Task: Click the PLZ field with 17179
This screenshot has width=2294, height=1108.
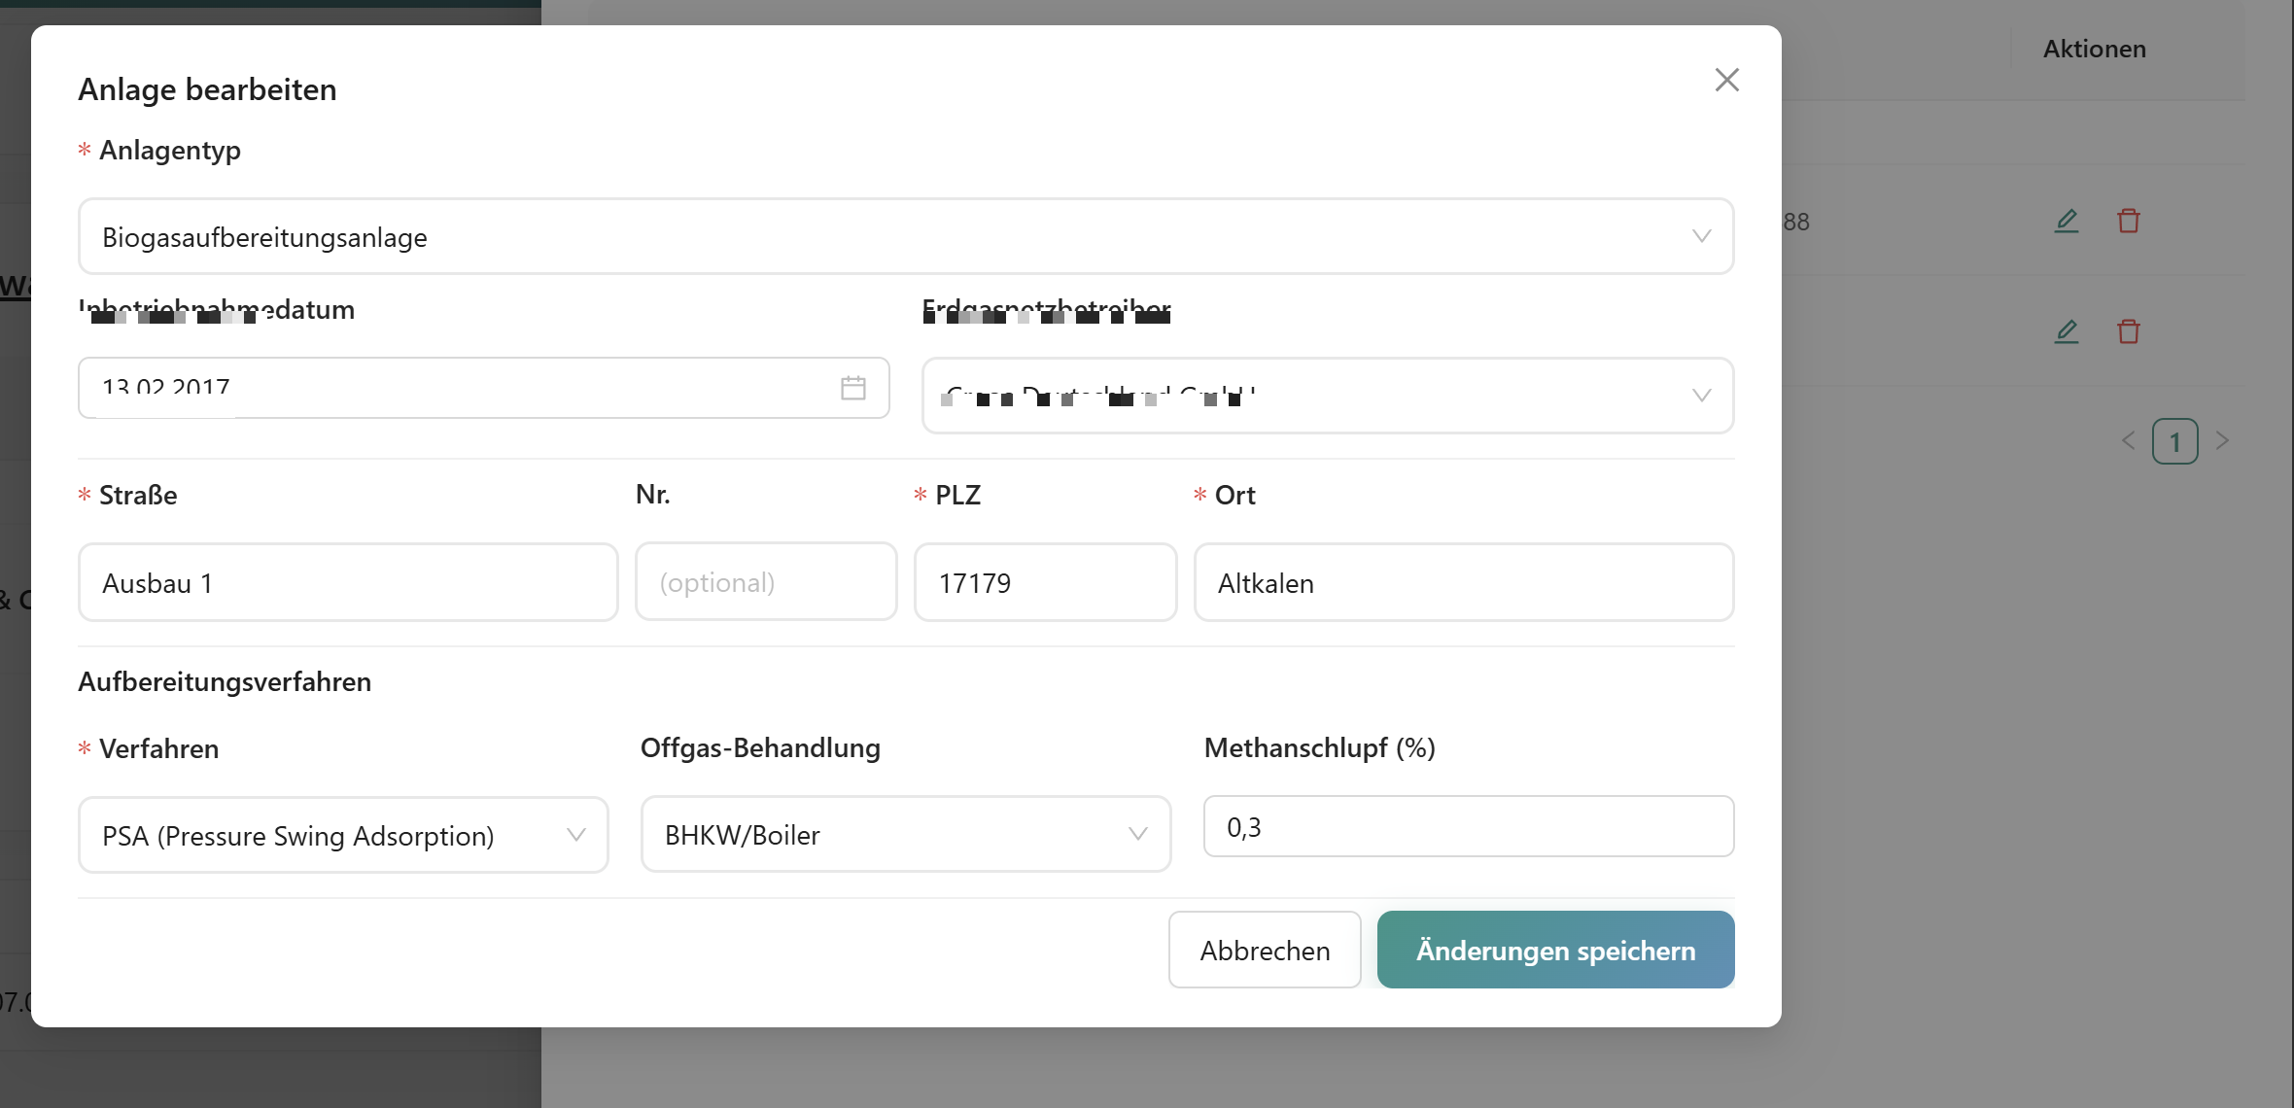Action: tap(1044, 583)
